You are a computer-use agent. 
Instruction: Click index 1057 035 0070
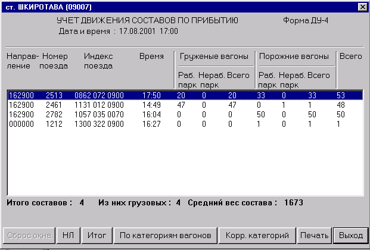point(99,114)
